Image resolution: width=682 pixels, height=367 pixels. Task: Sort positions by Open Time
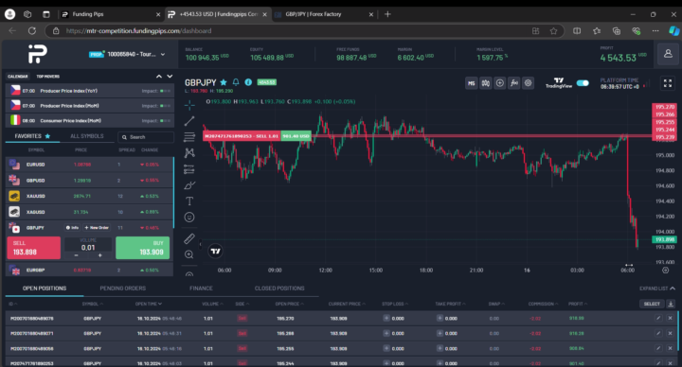(149, 304)
